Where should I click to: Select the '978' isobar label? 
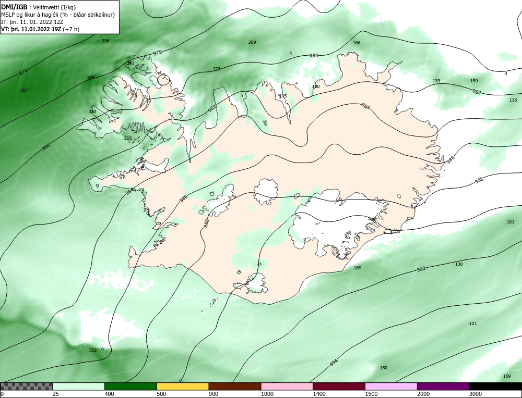pyautogui.click(x=158, y=53)
